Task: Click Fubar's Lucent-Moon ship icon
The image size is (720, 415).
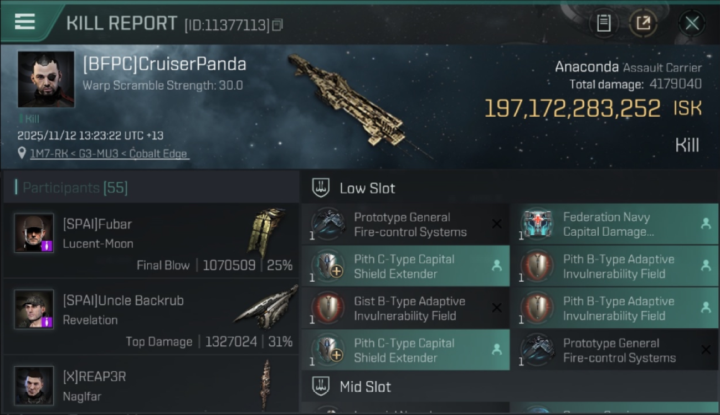Action: pyautogui.click(x=267, y=234)
